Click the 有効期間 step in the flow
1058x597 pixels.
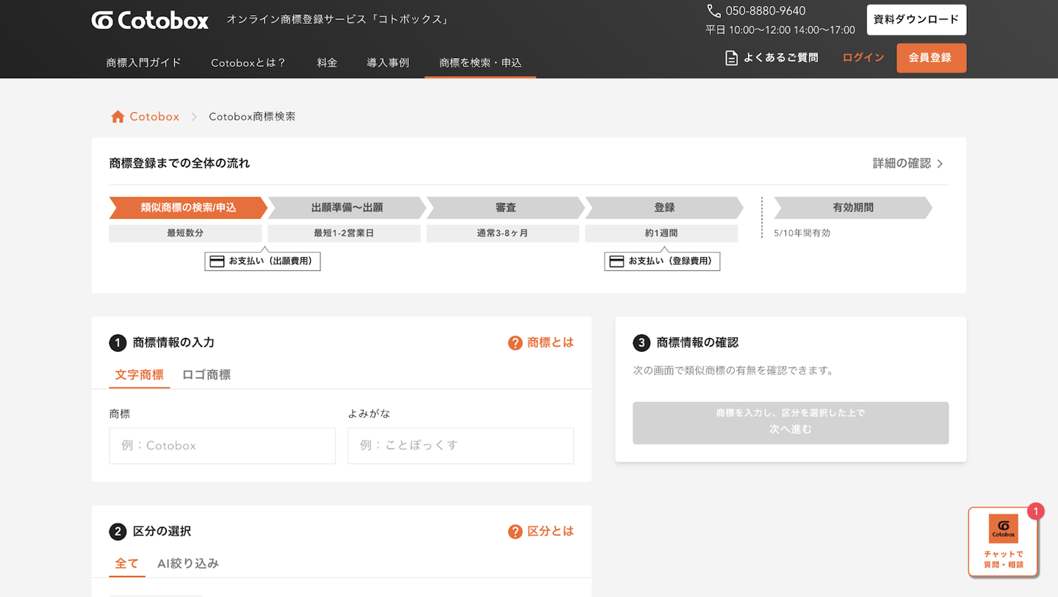[x=853, y=208]
